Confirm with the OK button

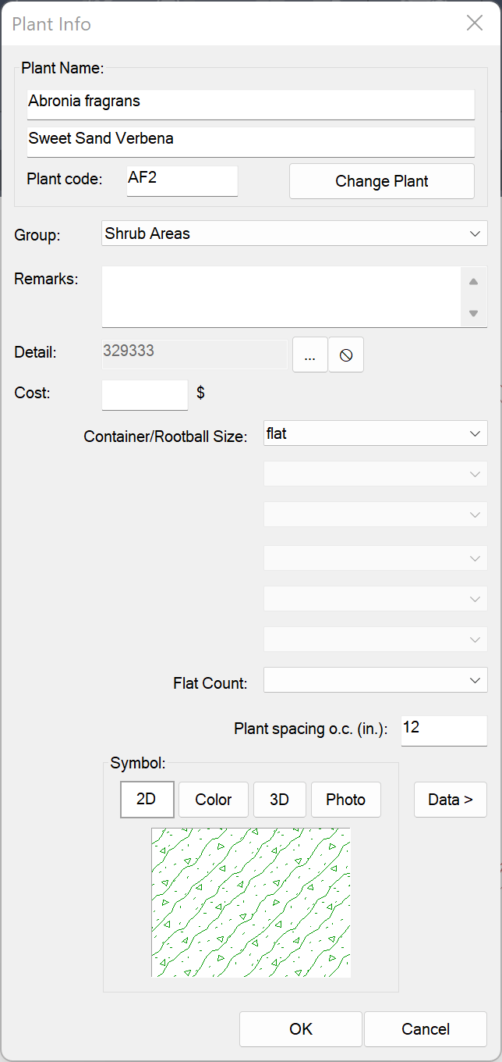coord(301,1029)
